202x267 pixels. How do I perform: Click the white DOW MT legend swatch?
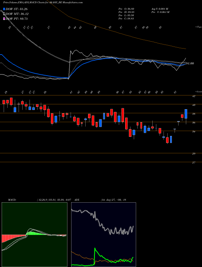[x=4, y=14]
